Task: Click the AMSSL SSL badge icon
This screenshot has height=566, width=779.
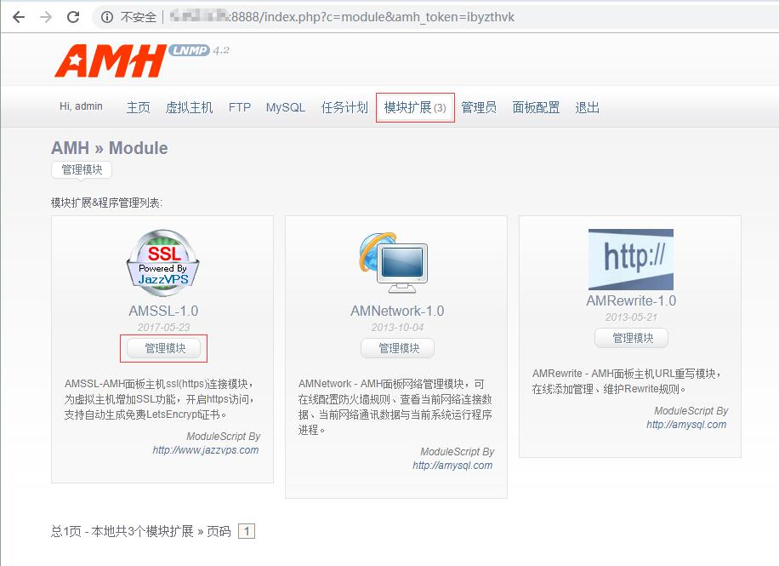Action: tap(163, 264)
